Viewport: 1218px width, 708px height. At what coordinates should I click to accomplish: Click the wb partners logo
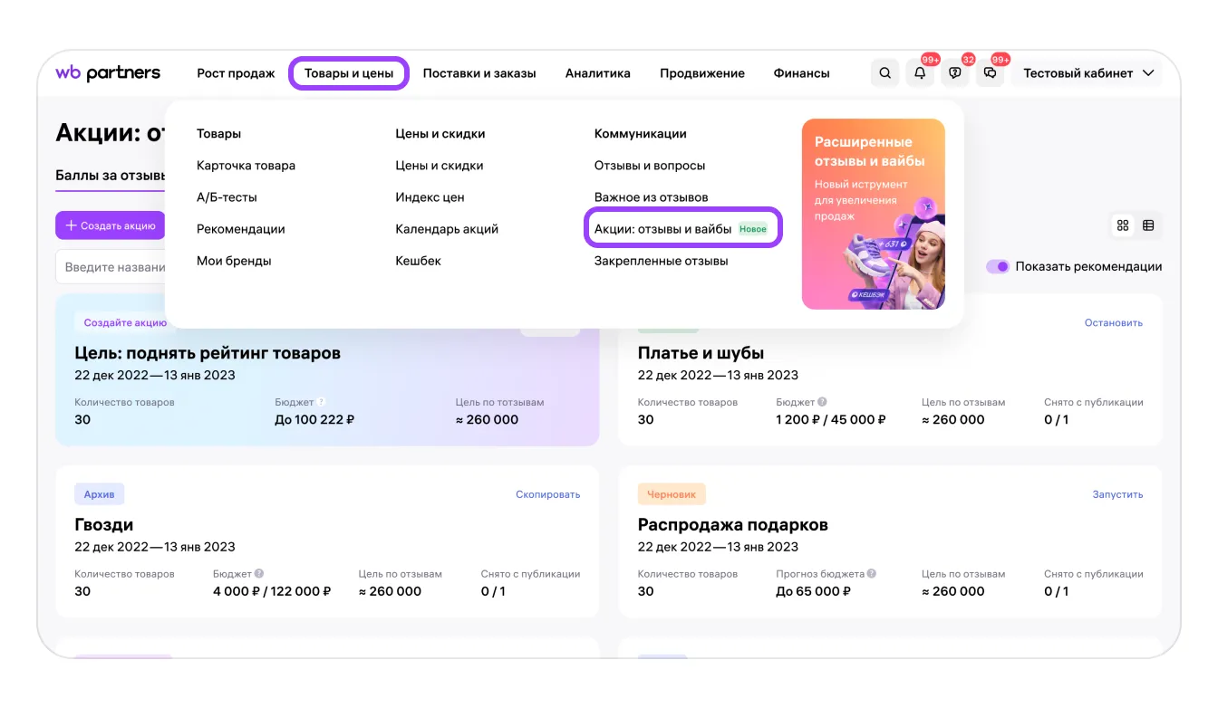point(108,73)
